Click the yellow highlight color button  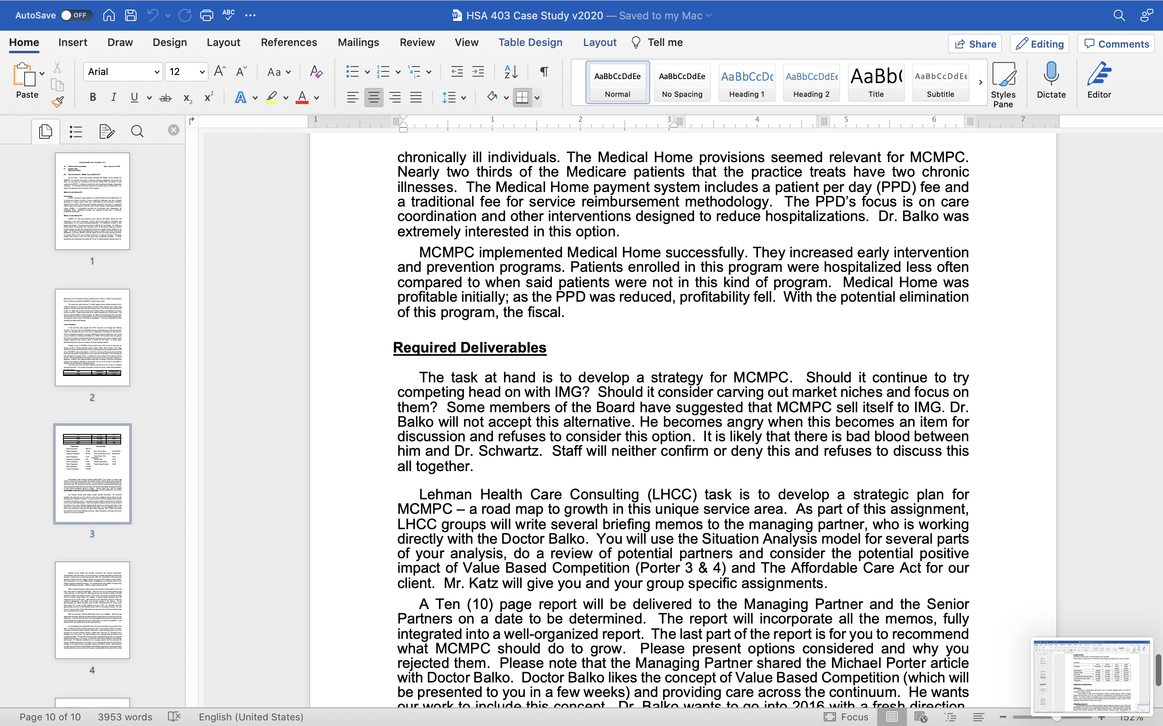tap(271, 98)
